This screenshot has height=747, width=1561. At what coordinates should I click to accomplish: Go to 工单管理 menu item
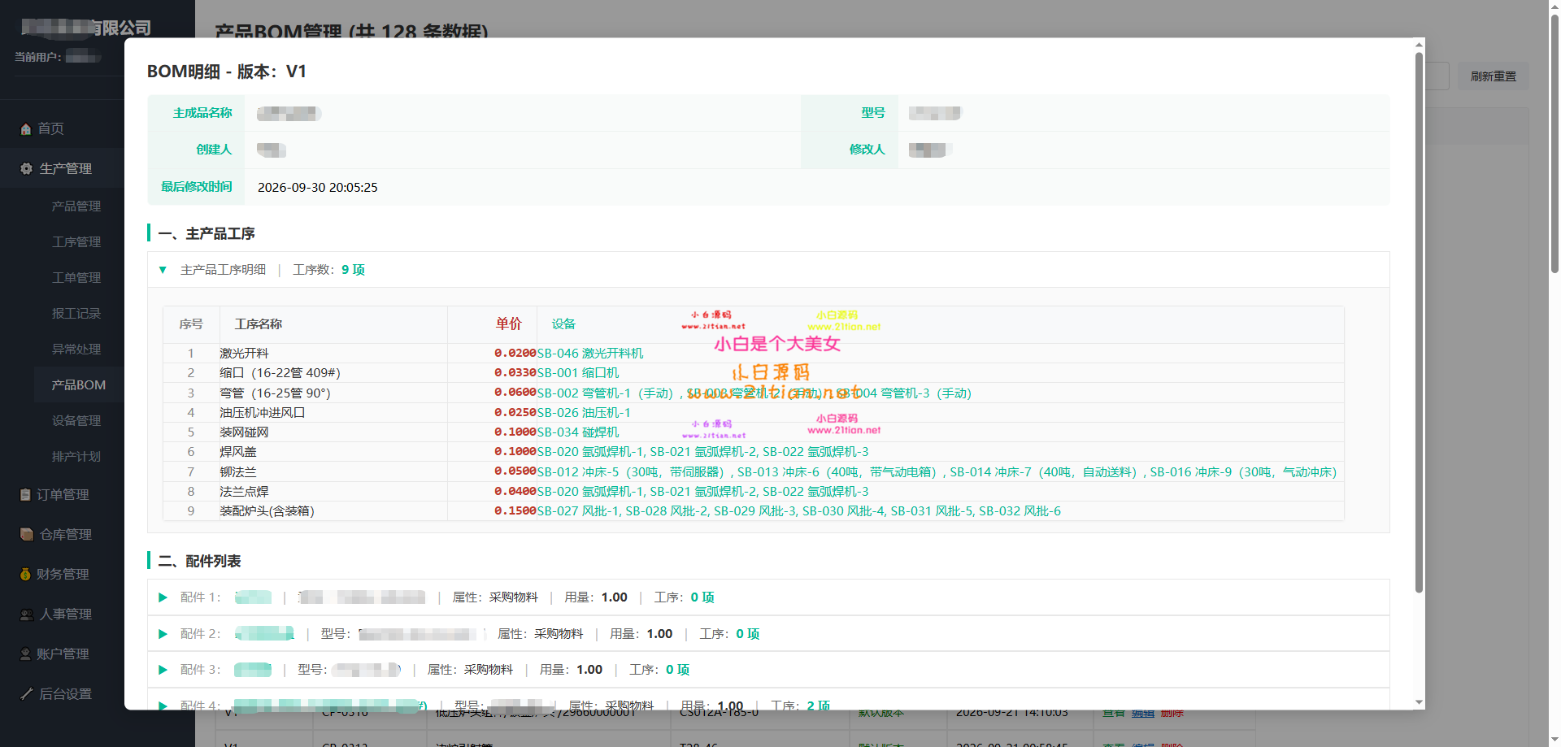76,278
